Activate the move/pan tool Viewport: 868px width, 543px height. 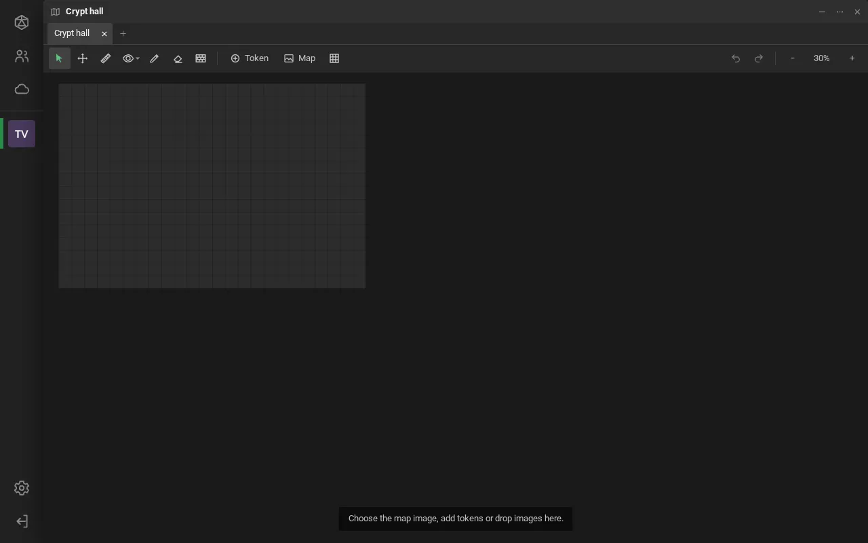click(83, 58)
